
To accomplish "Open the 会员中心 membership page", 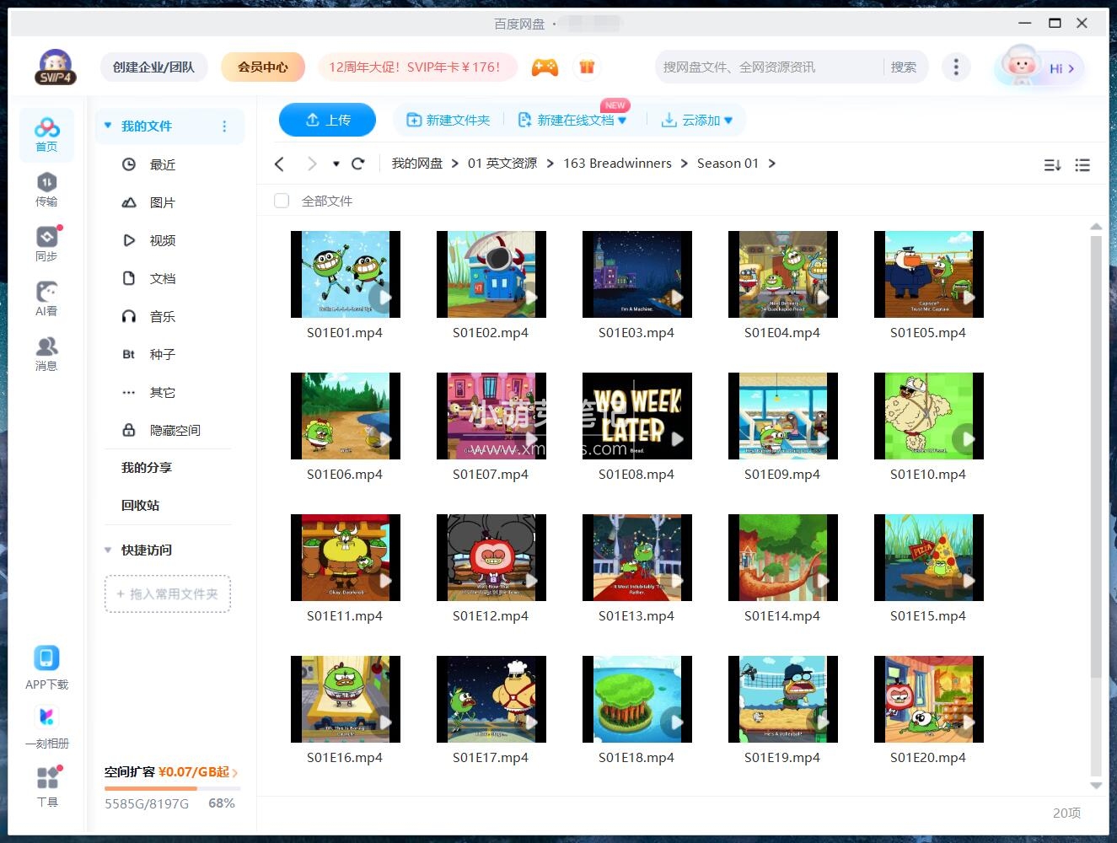I will [262, 67].
